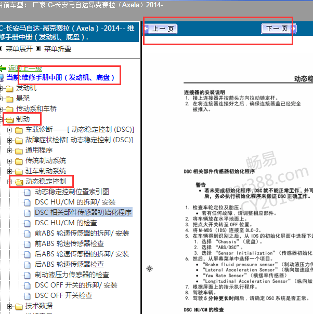Select the 传统制动系统 folder label

point(46,160)
